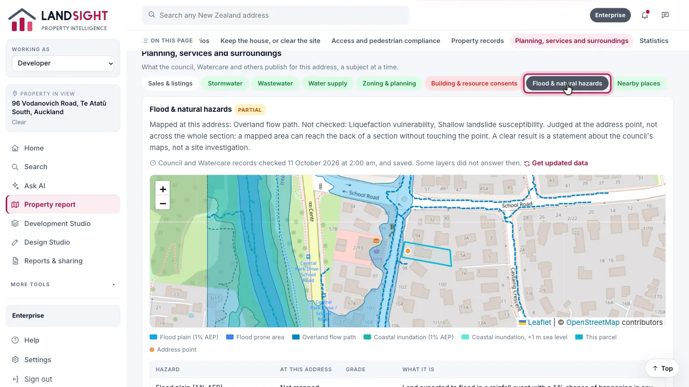Open the OpenStreetMap contributors link
This screenshot has height=387, width=689.
(593, 322)
